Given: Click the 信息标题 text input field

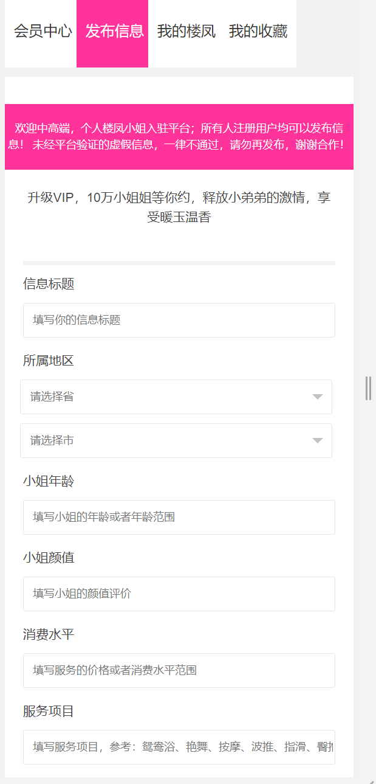Looking at the screenshot, I should pyautogui.click(x=179, y=320).
